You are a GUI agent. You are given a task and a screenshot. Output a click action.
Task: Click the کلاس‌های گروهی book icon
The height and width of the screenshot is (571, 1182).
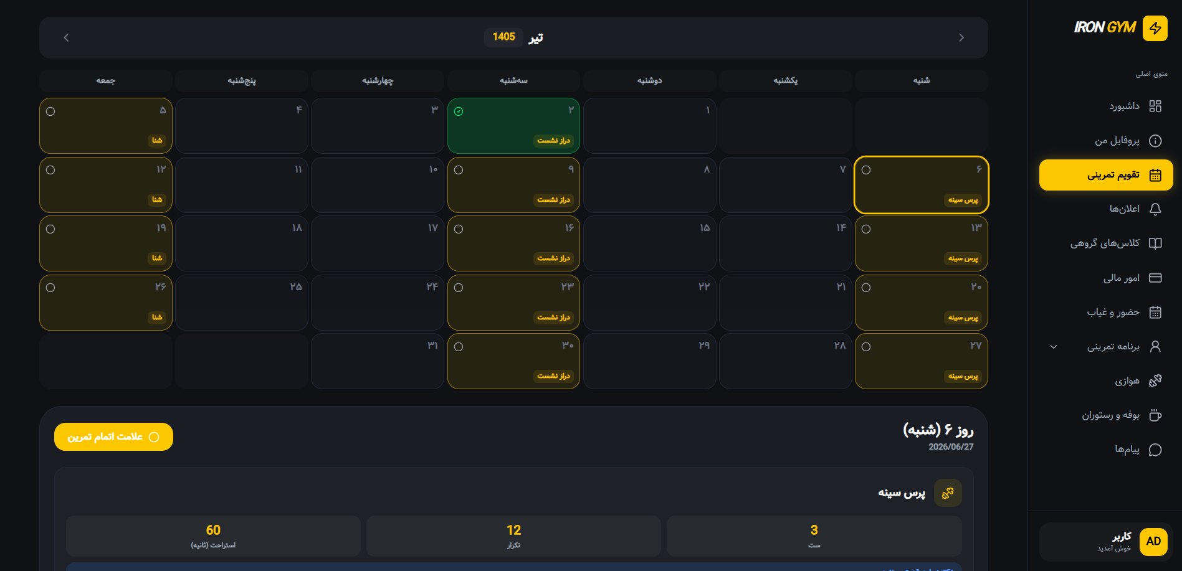tap(1155, 243)
